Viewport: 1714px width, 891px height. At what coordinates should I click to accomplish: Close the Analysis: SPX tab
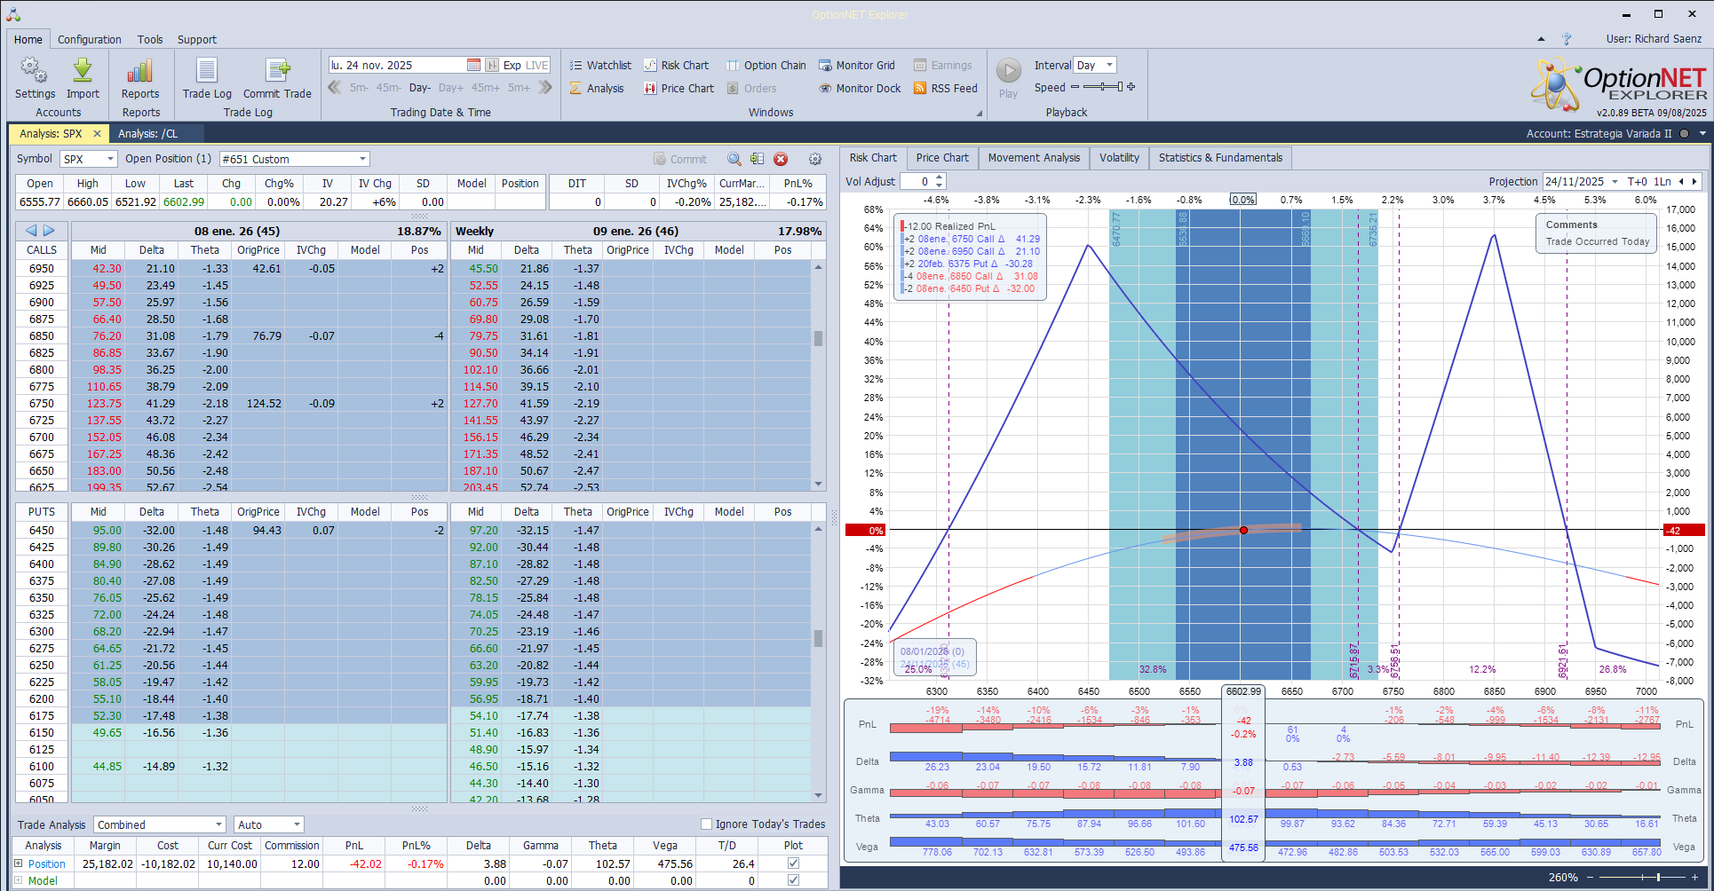coord(97,134)
